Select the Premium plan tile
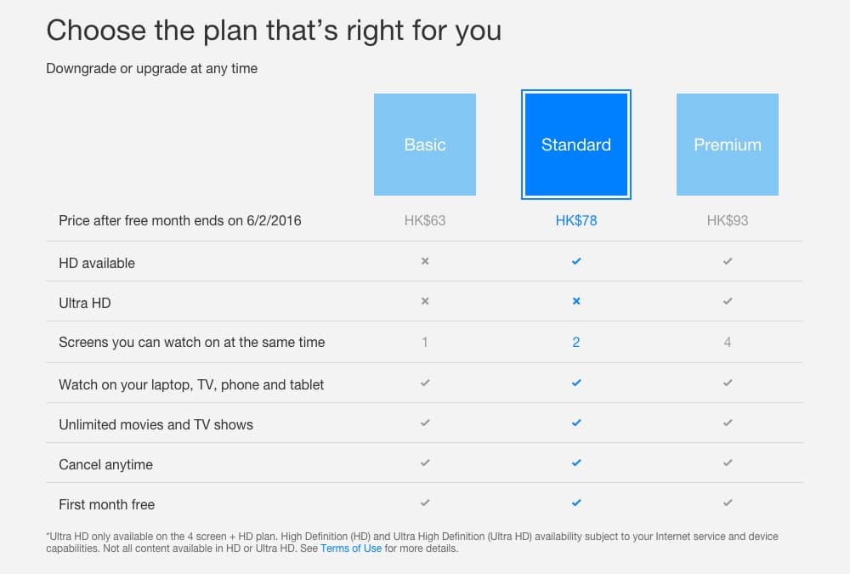The width and height of the screenshot is (850, 574). [728, 145]
